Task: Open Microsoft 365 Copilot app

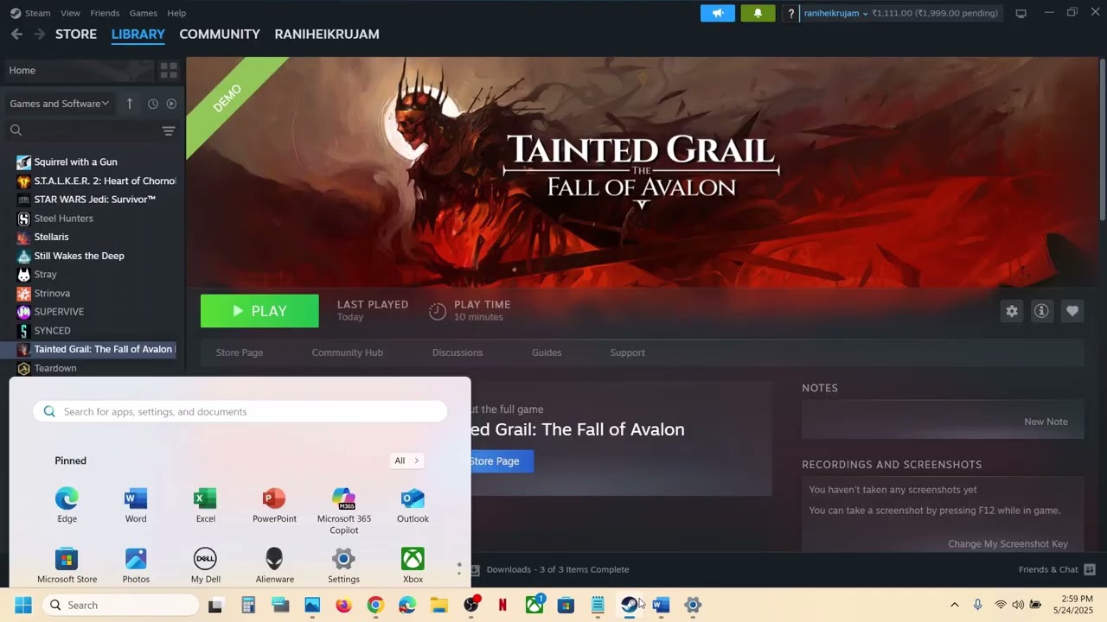Action: [343, 511]
